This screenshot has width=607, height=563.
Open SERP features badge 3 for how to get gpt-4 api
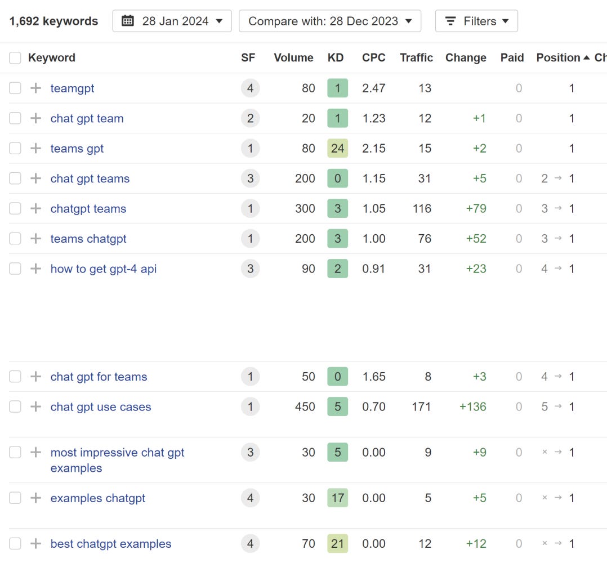click(251, 269)
